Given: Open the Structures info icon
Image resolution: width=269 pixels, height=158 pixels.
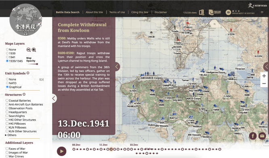Looking at the screenshot, I should coord(24,94).
